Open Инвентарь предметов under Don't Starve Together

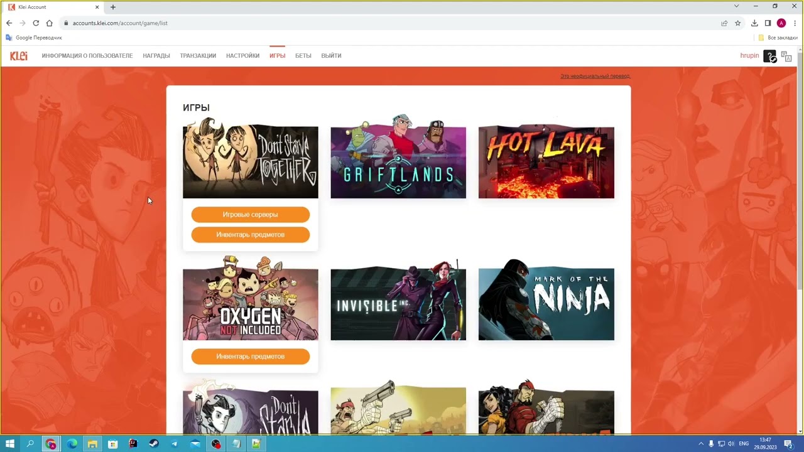pos(250,235)
